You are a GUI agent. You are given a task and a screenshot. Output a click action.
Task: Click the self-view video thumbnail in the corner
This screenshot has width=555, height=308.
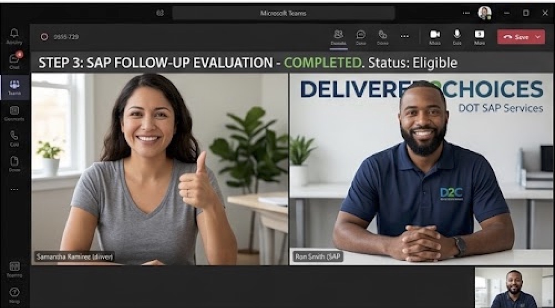coord(514,288)
